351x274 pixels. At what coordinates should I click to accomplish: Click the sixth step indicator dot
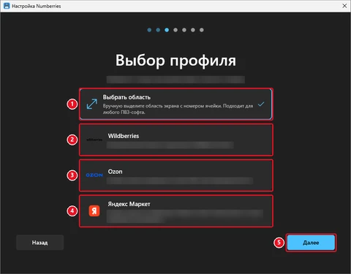coord(193,30)
